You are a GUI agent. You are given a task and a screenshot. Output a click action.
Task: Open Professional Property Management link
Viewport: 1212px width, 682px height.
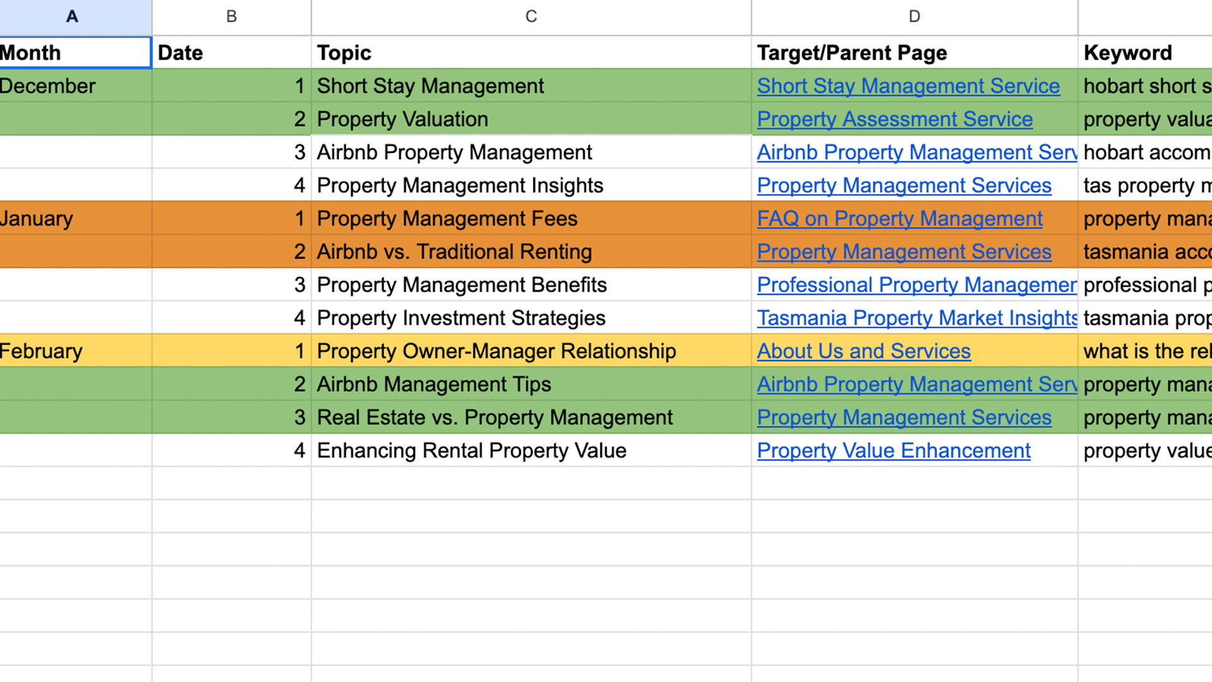(x=917, y=285)
